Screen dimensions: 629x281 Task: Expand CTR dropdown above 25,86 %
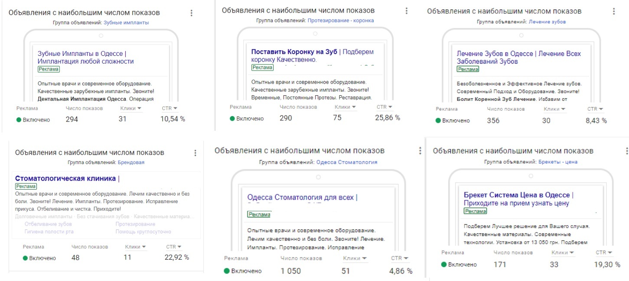(385, 107)
